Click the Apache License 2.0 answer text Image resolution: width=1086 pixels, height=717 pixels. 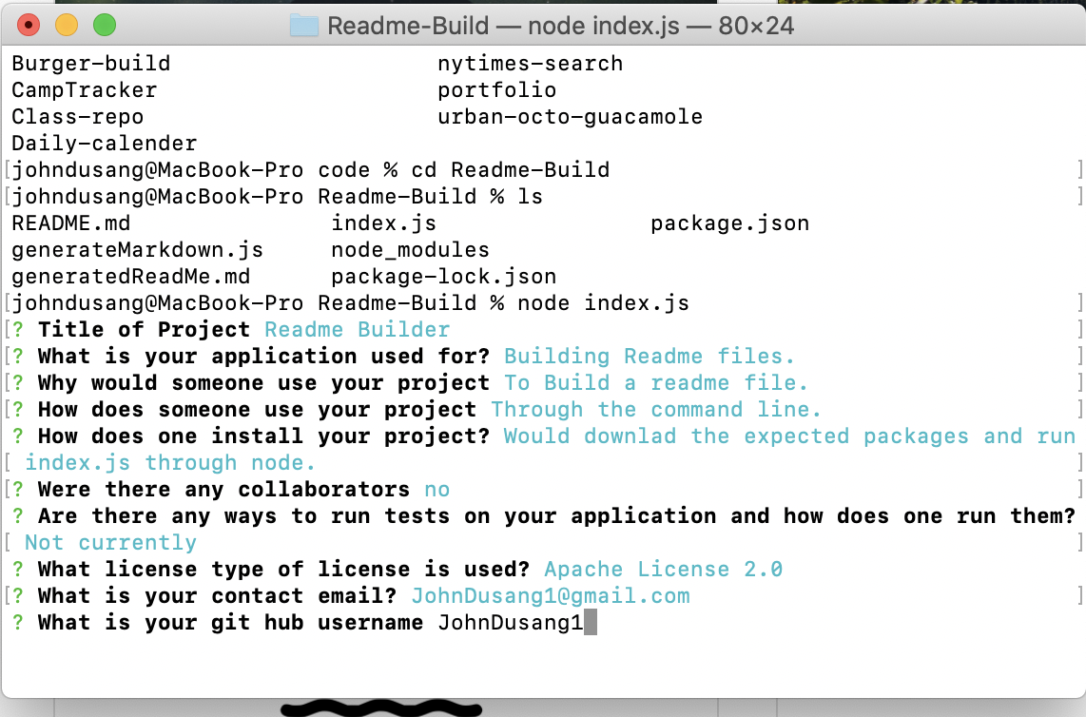click(663, 570)
